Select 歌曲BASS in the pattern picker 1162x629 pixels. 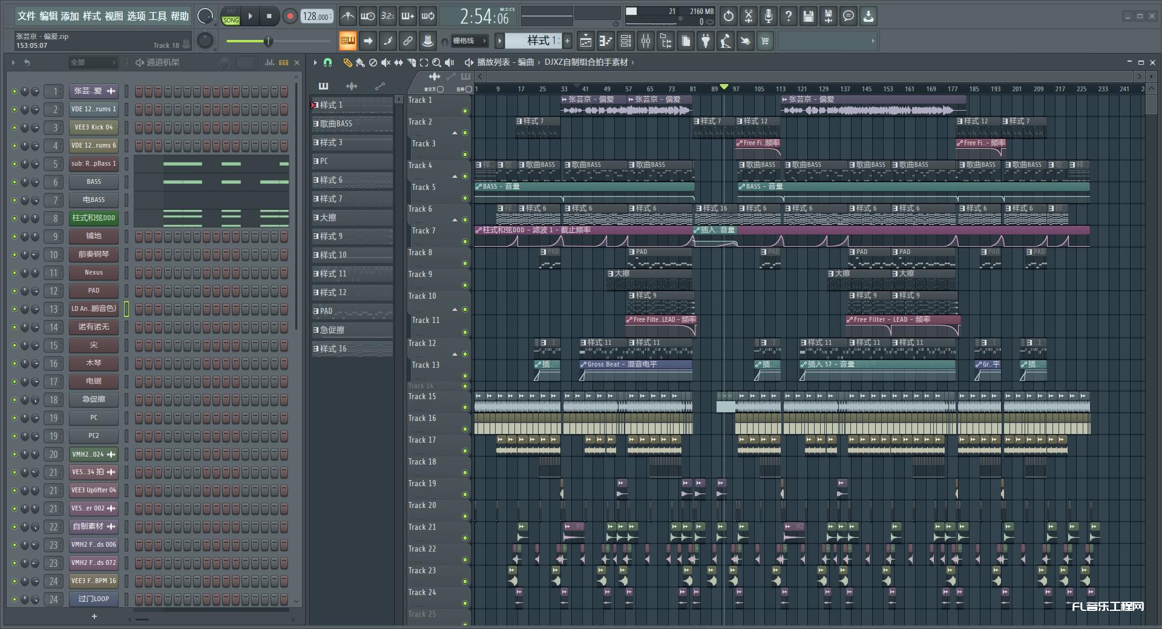point(352,123)
